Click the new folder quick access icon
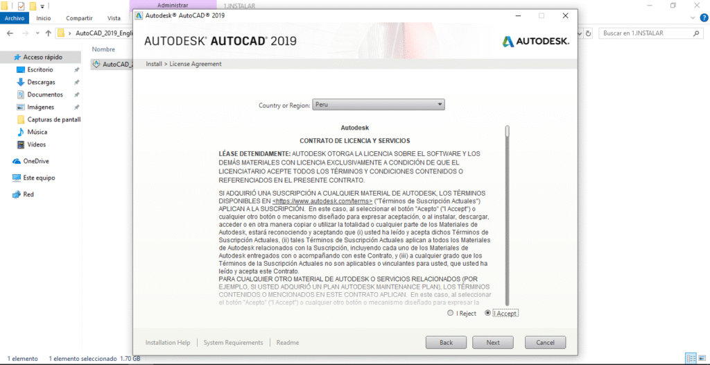This screenshot has width=710, height=365. pyautogui.click(x=33, y=6)
